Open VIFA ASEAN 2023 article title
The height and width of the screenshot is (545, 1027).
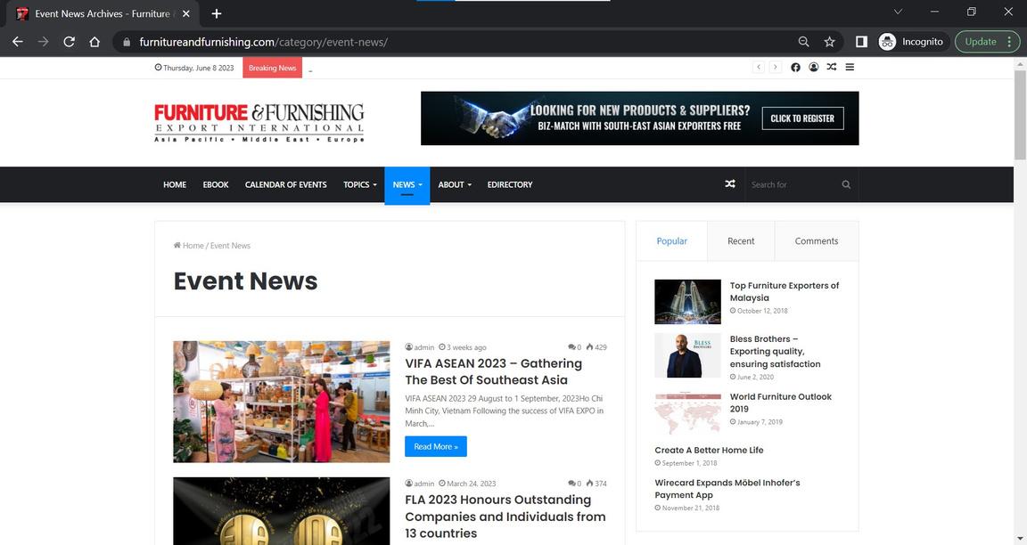pos(493,371)
